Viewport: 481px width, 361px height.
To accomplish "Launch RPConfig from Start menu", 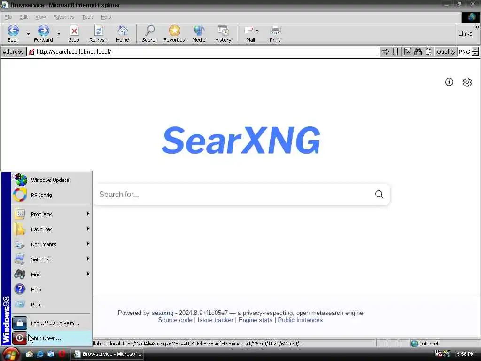I will 52,195.
